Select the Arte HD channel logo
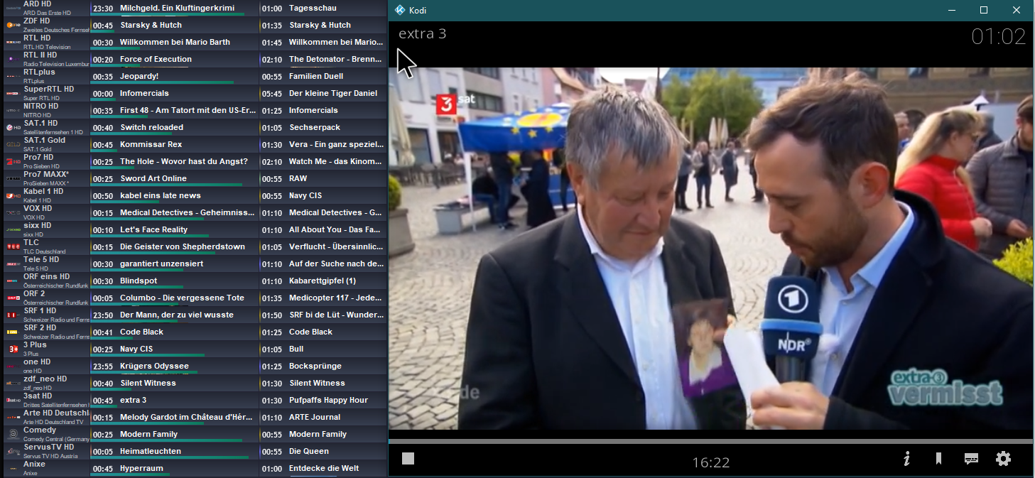 click(13, 417)
